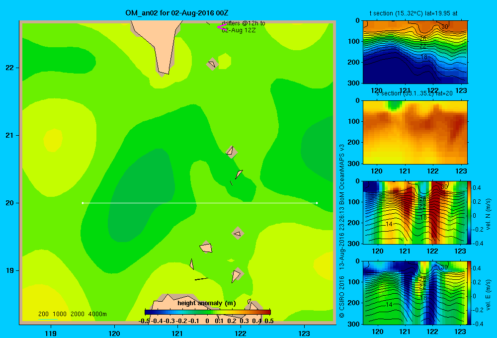Click the height anomaly (m) legend title
Screen dimensions: 497x338
click(207, 303)
